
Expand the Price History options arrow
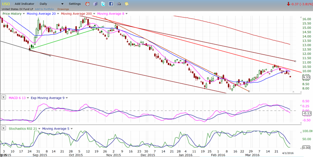24,14
